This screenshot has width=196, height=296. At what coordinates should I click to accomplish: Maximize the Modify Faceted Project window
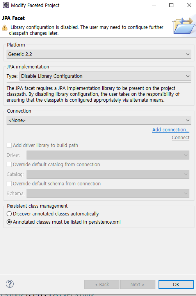tap(171, 5)
